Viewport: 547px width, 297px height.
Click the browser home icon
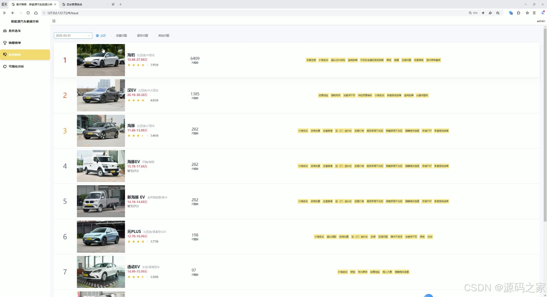point(36,13)
